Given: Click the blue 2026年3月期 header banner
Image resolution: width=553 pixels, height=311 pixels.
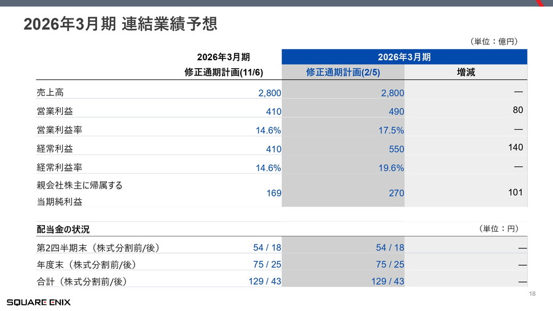Looking at the screenshot, I should 404,57.
